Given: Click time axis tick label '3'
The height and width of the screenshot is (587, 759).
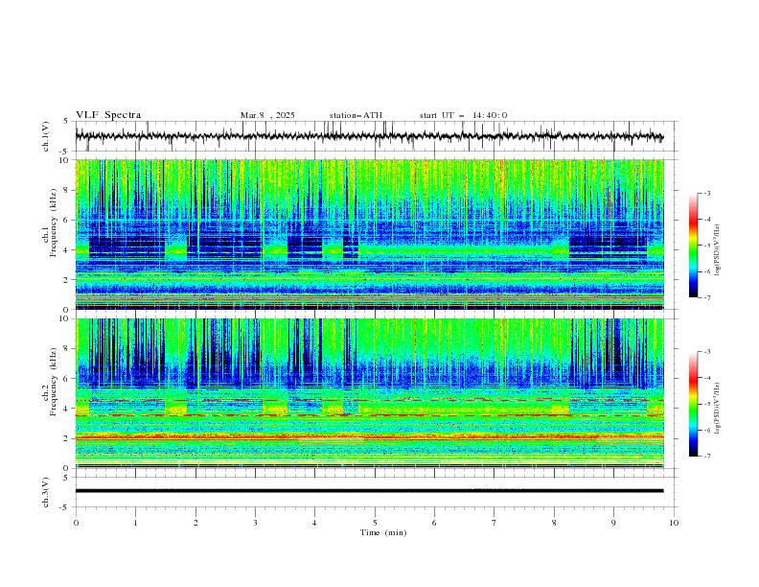Looking at the screenshot, I should coord(255,523).
